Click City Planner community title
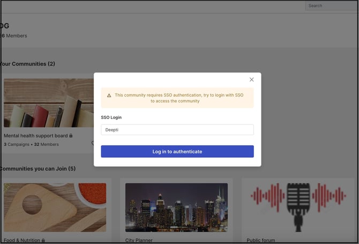Image resolution: width=359 pixels, height=244 pixels. (139, 240)
